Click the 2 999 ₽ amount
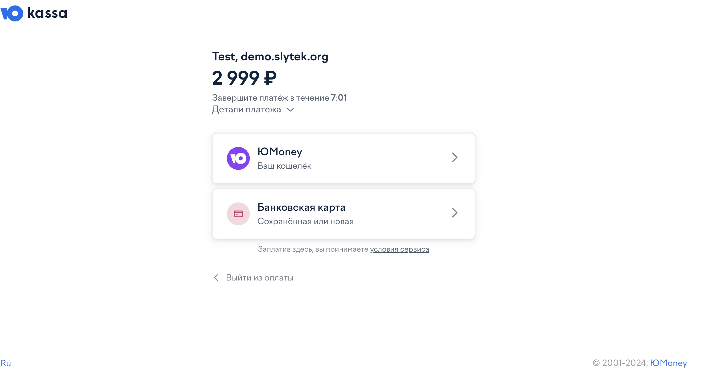Viewport: 709px width, 374px height. (244, 78)
